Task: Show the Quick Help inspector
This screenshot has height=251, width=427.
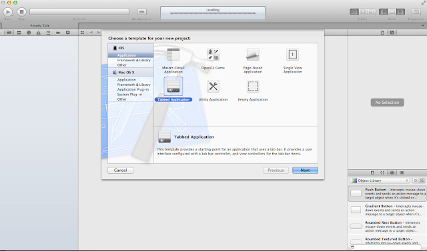Action: [392, 33]
